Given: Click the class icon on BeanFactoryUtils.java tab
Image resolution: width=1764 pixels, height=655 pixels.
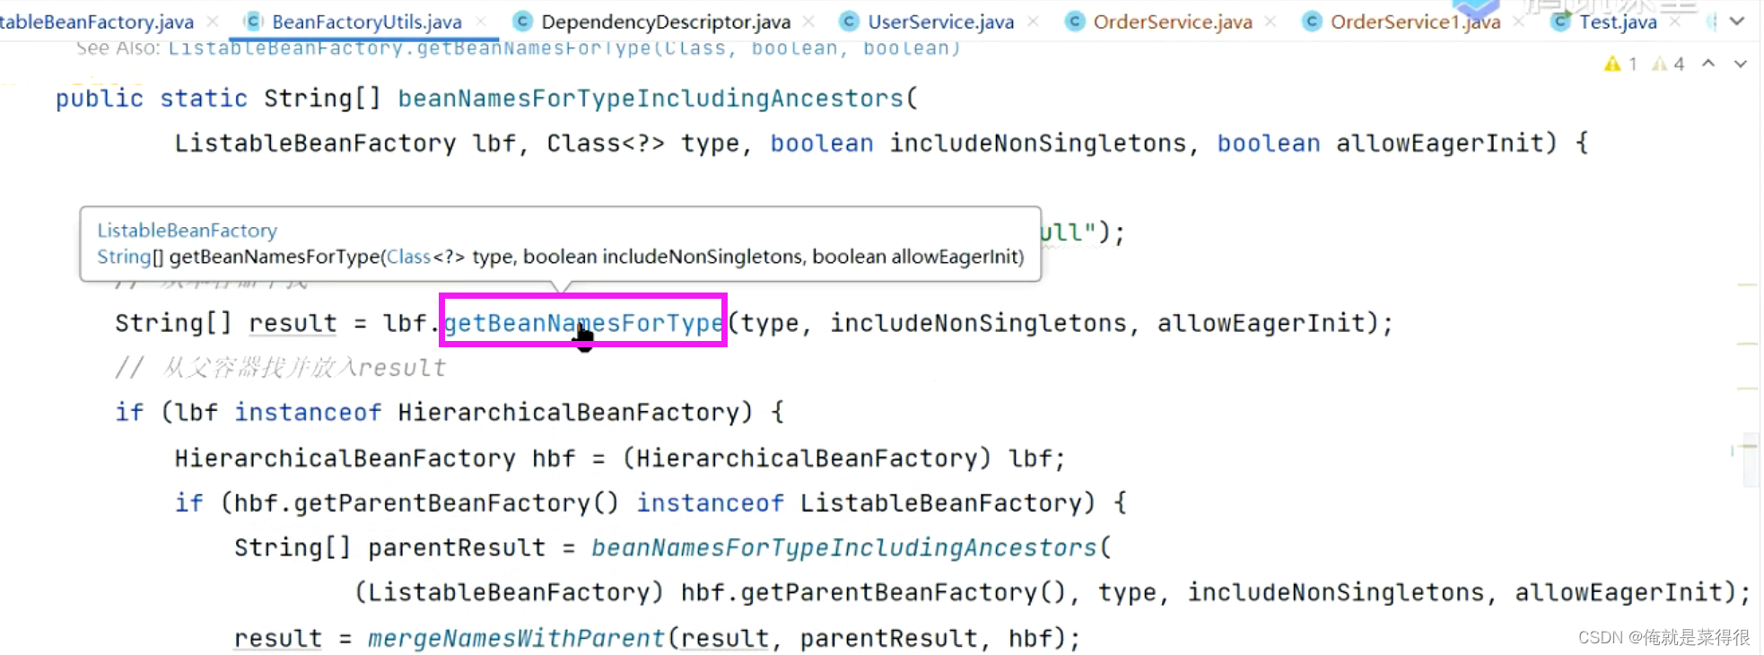Looking at the screenshot, I should pyautogui.click(x=254, y=22).
